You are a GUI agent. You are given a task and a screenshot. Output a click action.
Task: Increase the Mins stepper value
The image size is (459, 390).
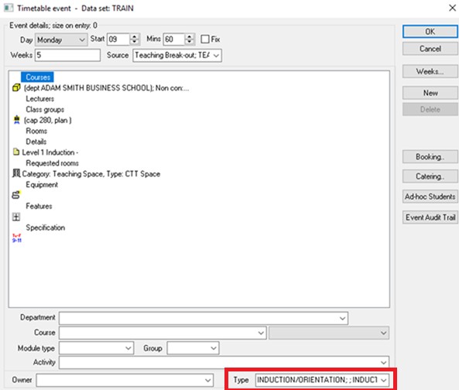190,36
